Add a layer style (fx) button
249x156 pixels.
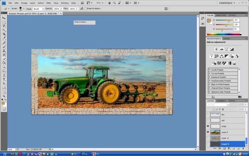click(220, 149)
